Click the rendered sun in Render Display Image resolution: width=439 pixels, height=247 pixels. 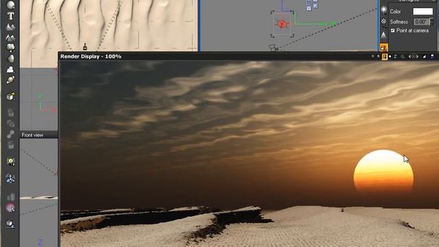[x=383, y=172]
